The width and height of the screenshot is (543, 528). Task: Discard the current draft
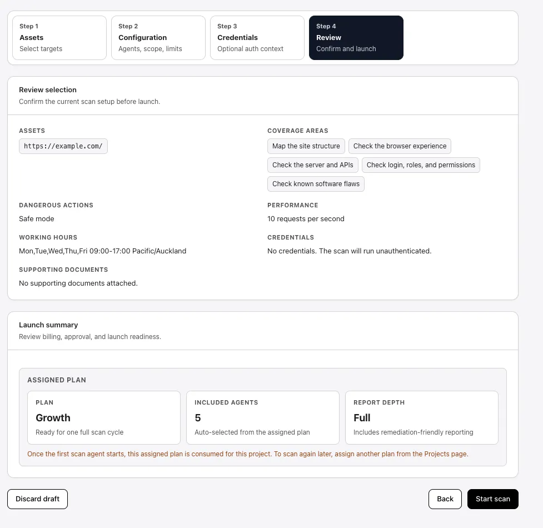37,499
